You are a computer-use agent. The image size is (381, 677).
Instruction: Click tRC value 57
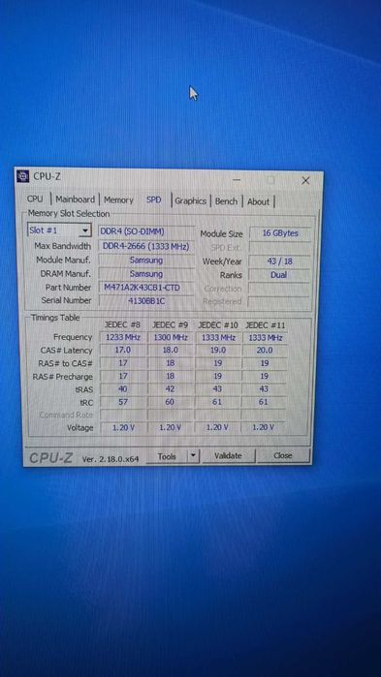pyautogui.click(x=123, y=402)
